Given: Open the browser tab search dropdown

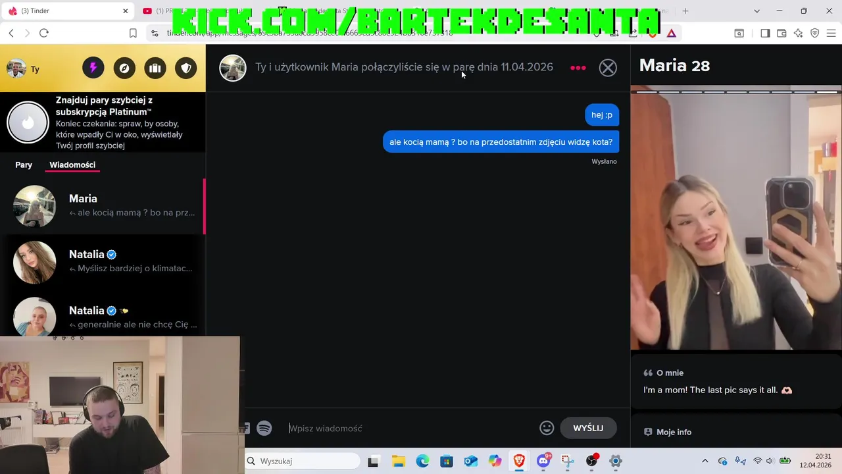Looking at the screenshot, I should click(756, 11).
